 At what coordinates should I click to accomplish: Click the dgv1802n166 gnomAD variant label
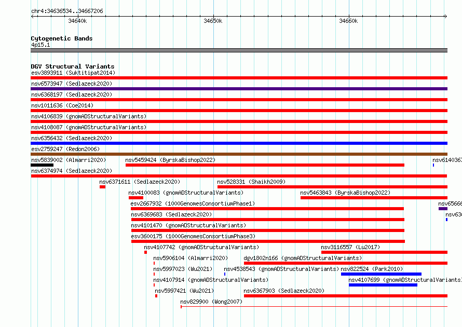[x=303, y=258]
